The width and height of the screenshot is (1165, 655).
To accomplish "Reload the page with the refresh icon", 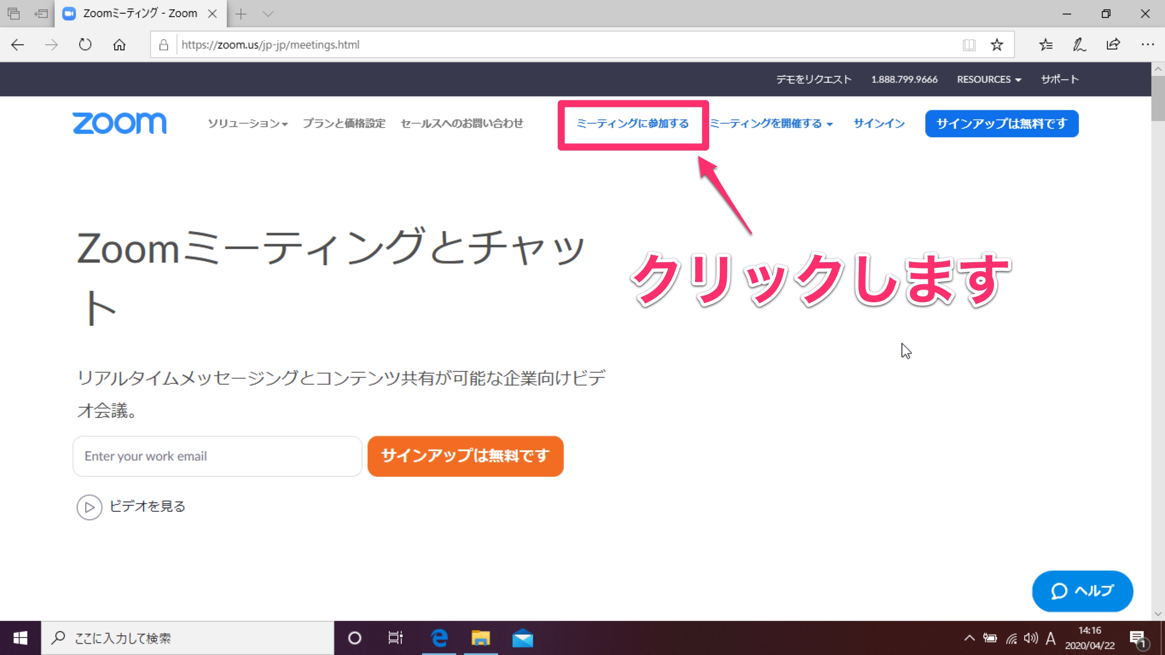I will [84, 44].
